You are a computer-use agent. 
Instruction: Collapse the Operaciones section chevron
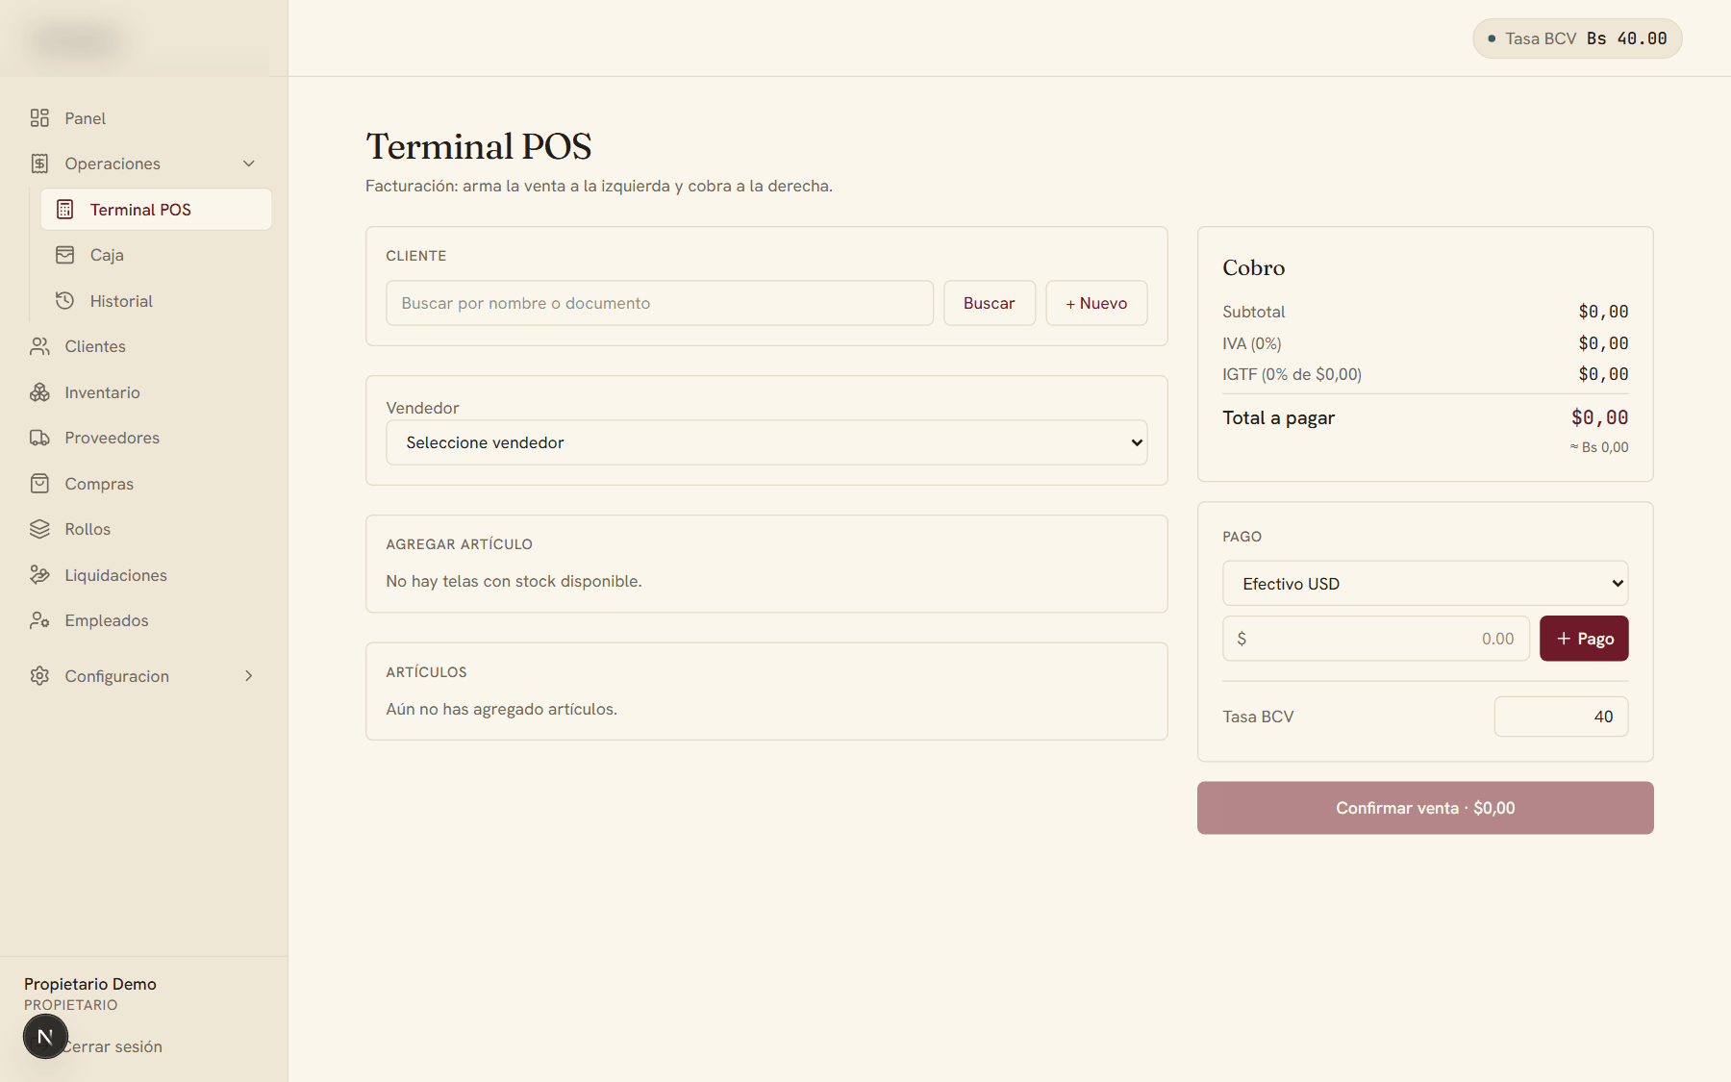click(249, 164)
